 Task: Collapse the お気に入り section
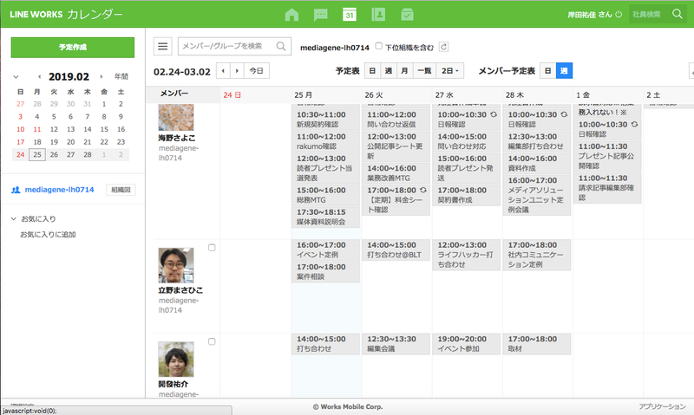tap(14, 219)
